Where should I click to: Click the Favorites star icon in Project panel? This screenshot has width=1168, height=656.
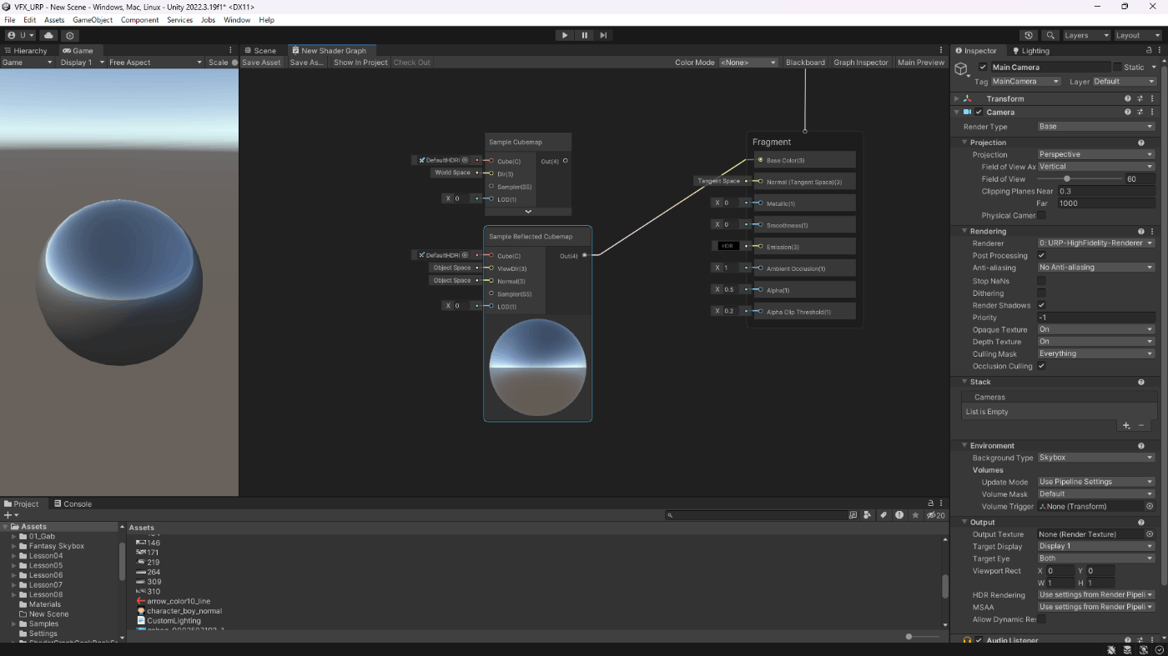[915, 515]
